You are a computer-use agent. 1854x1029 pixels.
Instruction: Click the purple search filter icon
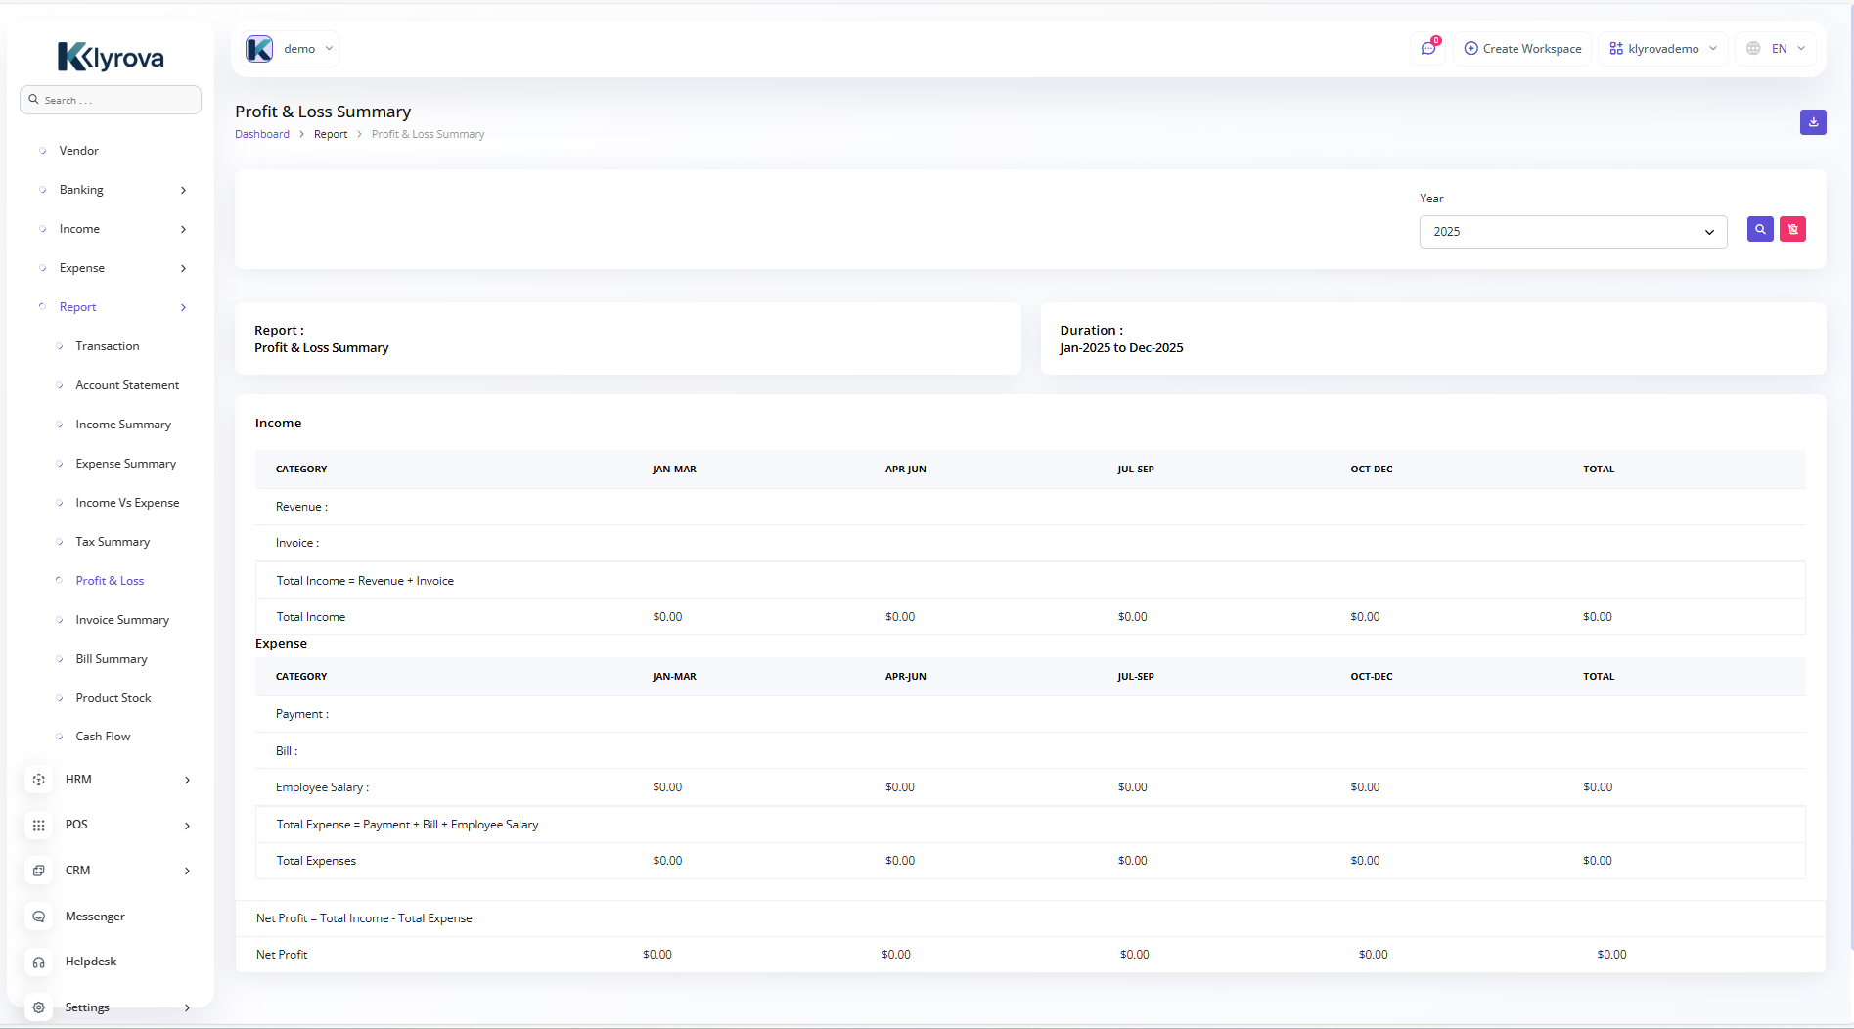pyautogui.click(x=1759, y=229)
